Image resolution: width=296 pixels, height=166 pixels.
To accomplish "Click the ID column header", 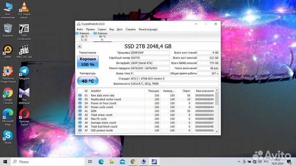I will pyautogui.click(x=86, y=91).
